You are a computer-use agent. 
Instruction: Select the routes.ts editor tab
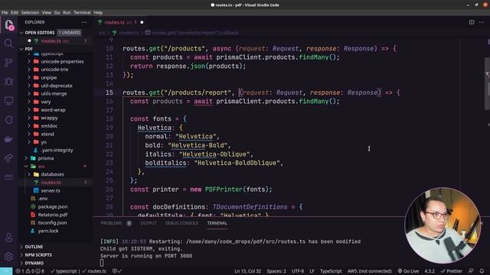(120, 22)
